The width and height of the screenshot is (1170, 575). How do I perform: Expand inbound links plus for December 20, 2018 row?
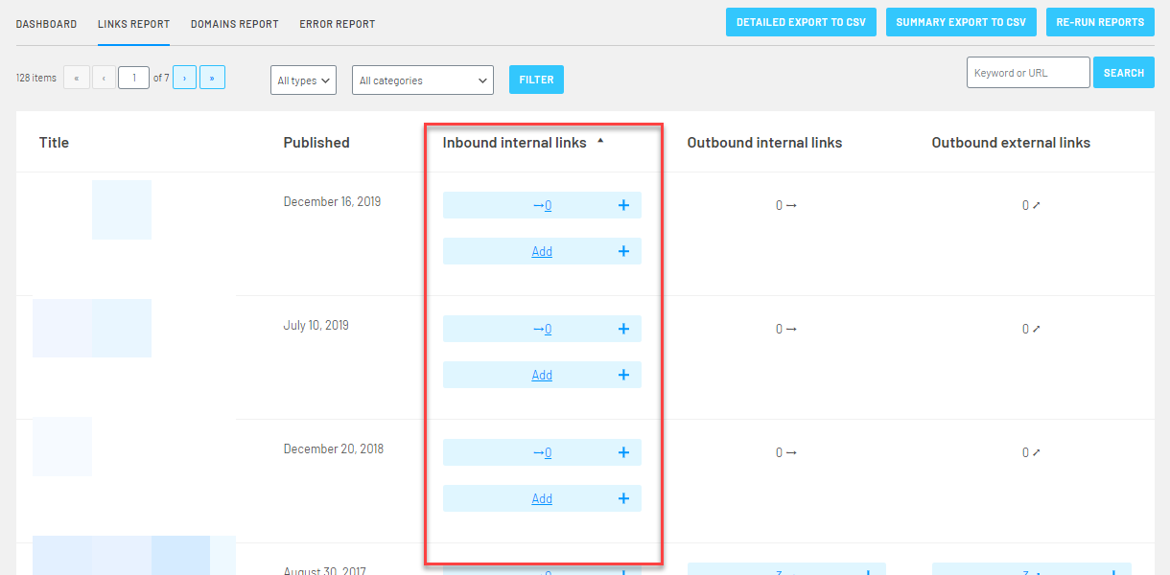tap(623, 452)
